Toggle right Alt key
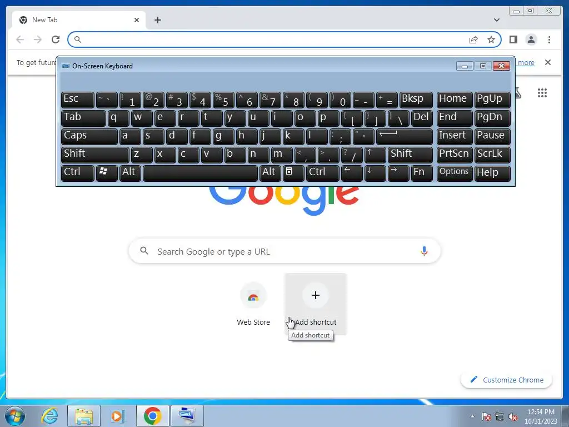569x427 pixels. click(x=270, y=173)
